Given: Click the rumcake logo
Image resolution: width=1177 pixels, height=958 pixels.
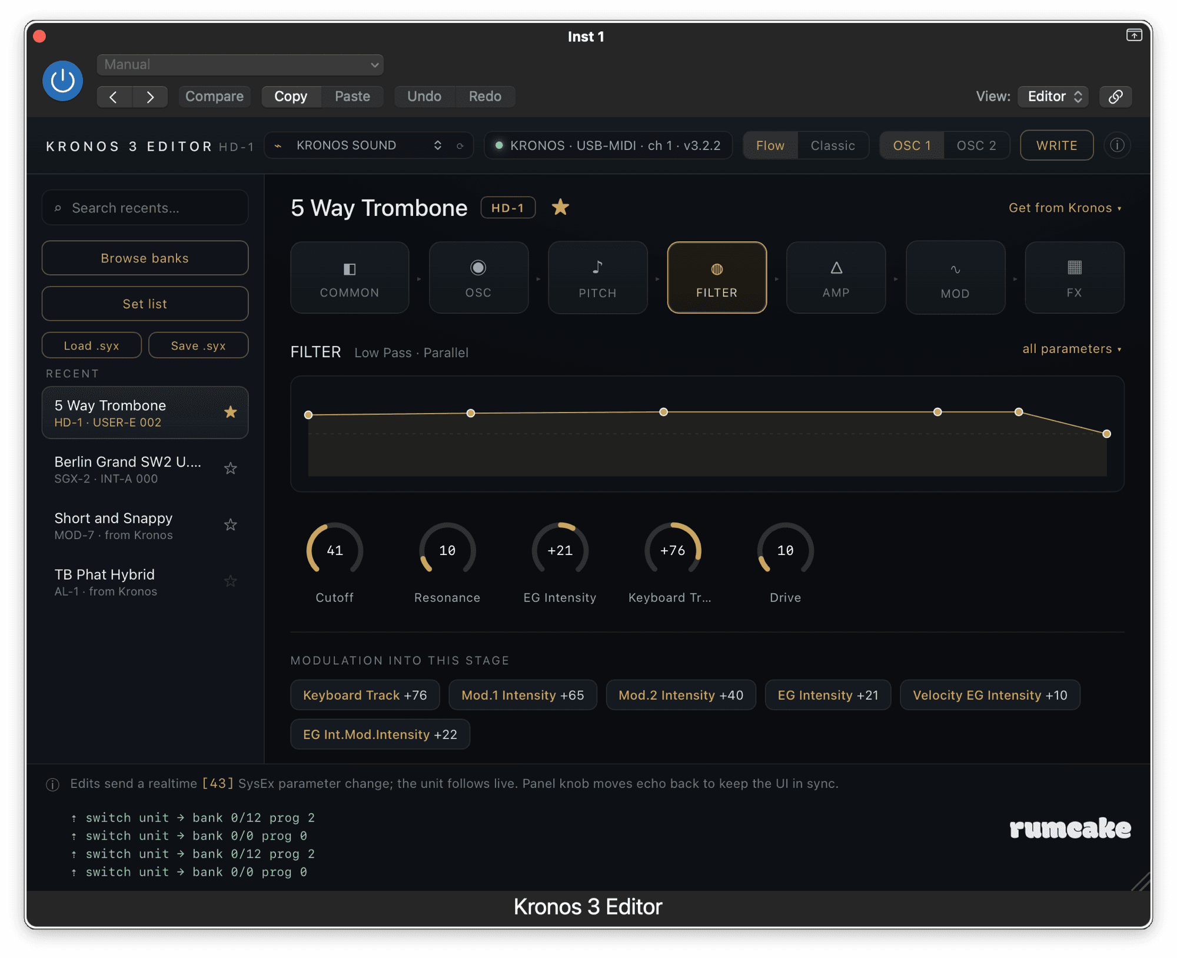Looking at the screenshot, I should click(1070, 828).
